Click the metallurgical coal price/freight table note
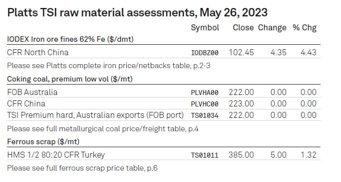Image resolution: width=341 pixels, height=182 pixels. [x=103, y=129]
